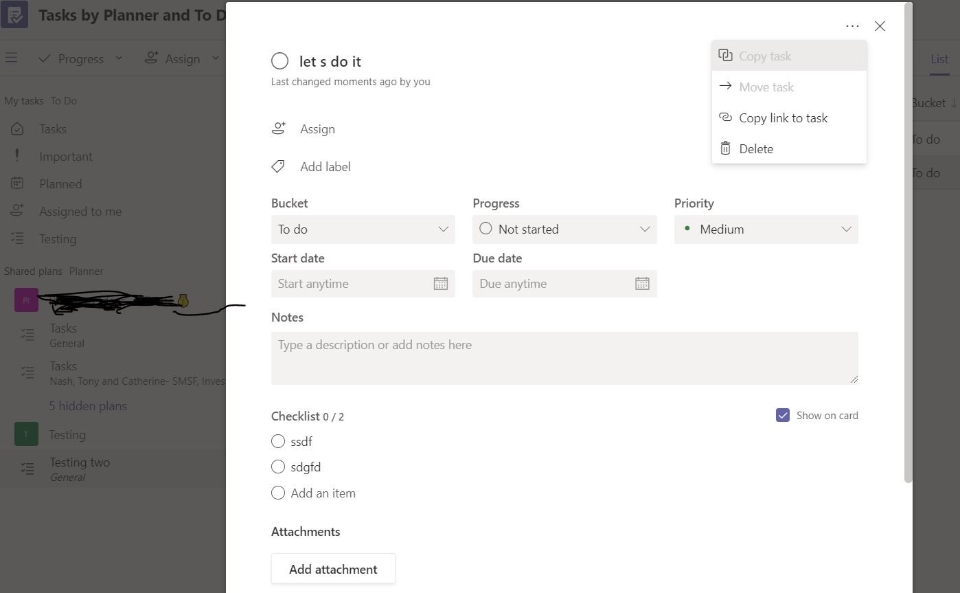Open the Testing two General plan
The image size is (960, 593).
pyautogui.click(x=113, y=469)
